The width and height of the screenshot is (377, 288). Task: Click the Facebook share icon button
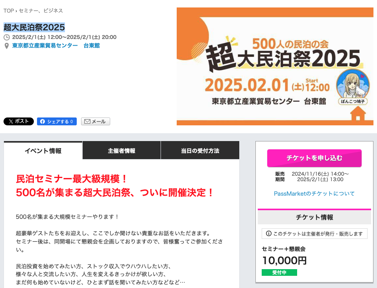tap(57, 121)
